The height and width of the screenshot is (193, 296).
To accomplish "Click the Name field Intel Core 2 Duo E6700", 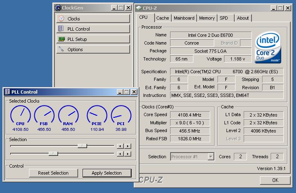I will (x=211, y=35).
